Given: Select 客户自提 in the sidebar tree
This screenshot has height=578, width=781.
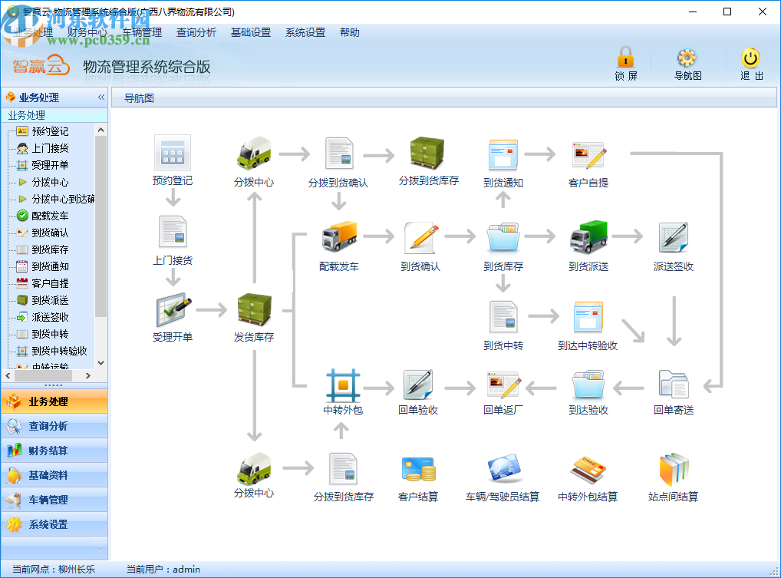Looking at the screenshot, I should pyautogui.click(x=50, y=283).
